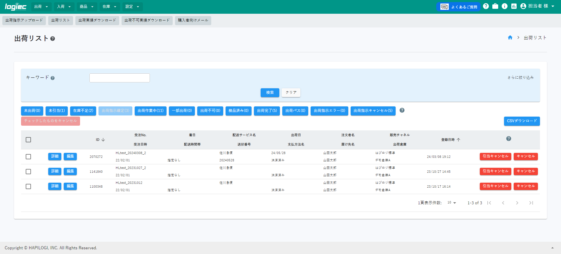The image size is (561, 254).
Task: Click the 検索 search button
Action: point(270,93)
